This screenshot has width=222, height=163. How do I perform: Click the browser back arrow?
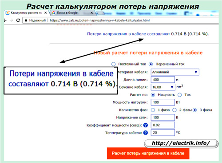tap(5, 20)
